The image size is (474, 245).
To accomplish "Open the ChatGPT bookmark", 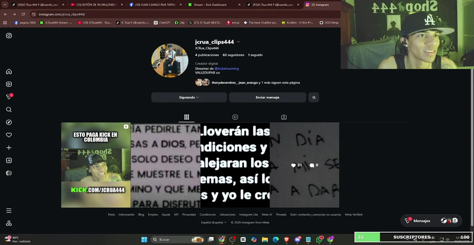I will [162, 23].
